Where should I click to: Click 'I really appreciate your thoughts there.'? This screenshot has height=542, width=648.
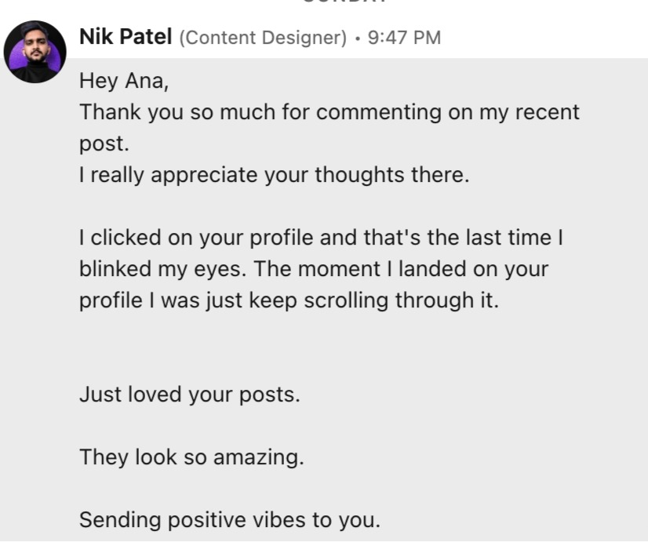pos(275,175)
